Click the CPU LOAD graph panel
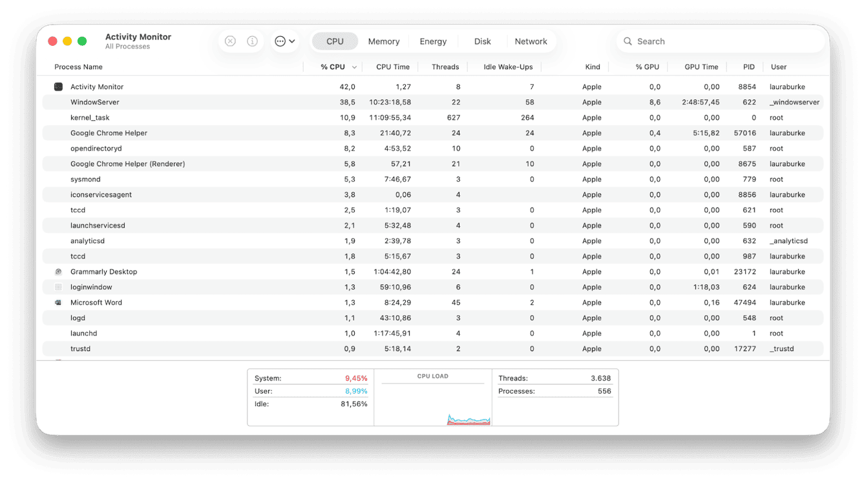The width and height of the screenshot is (866, 483). point(433,398)
